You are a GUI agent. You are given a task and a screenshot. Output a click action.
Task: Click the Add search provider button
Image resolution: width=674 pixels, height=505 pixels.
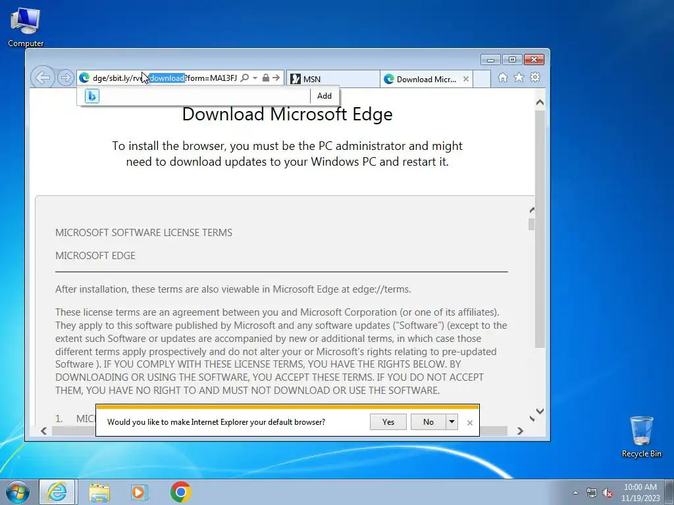pos(324,96)
